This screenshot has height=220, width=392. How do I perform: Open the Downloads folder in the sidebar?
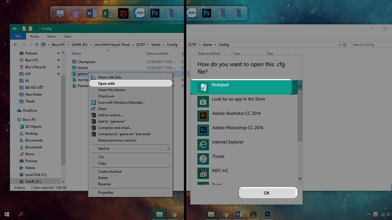tap(33, 147)
